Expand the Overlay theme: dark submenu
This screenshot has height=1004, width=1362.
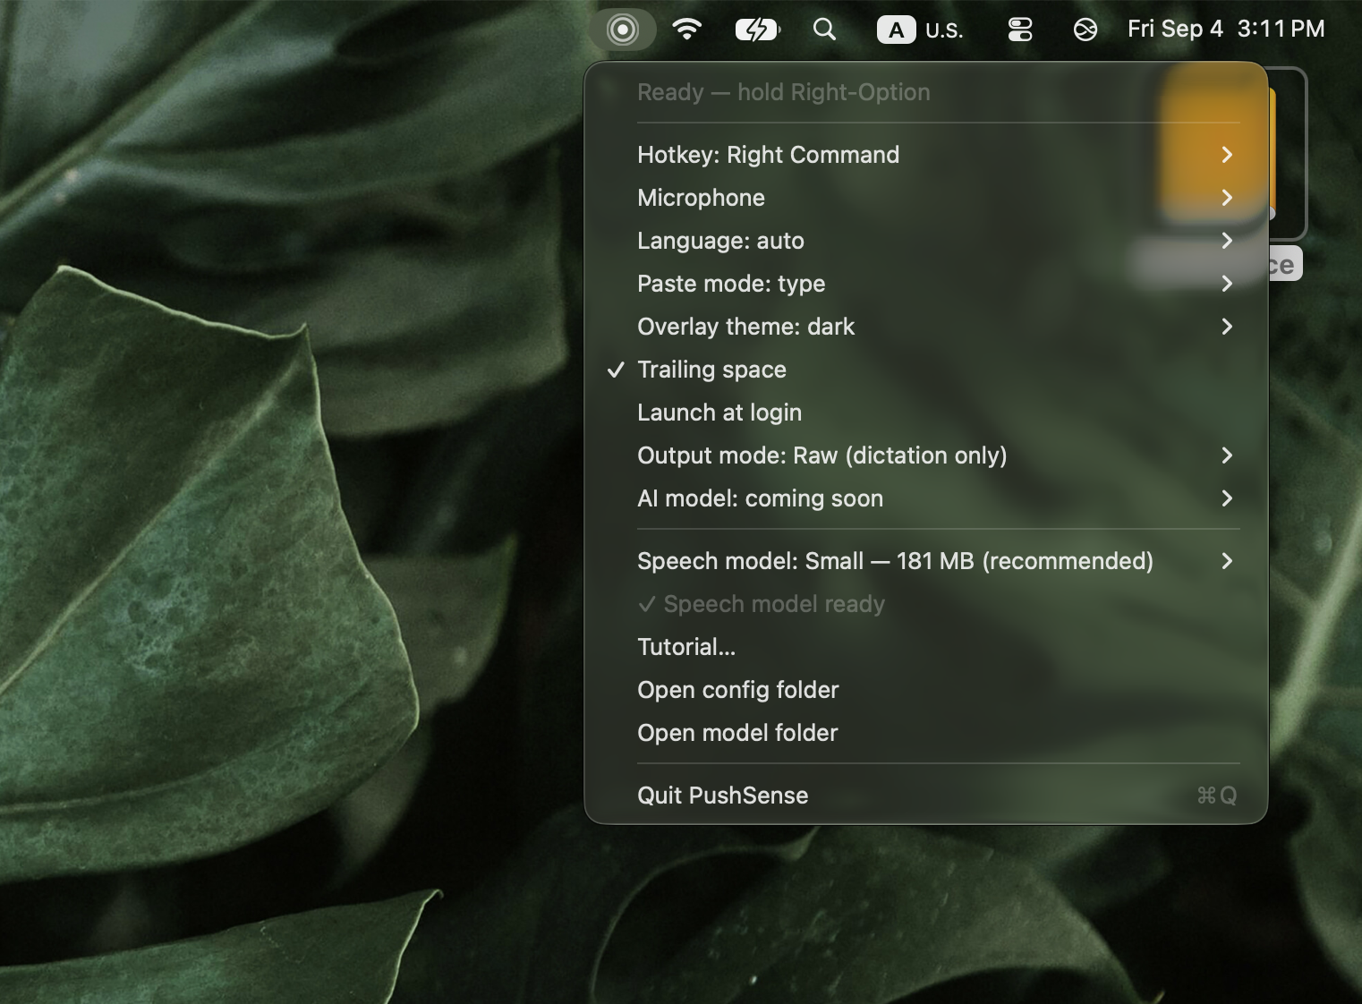[x=926, y=327]
